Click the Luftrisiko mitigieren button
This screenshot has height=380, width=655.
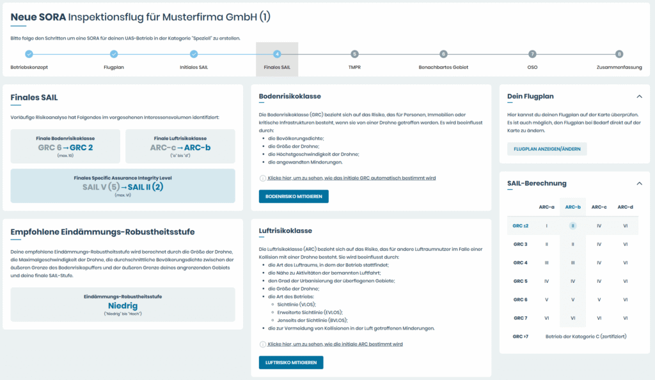click(x=291, y=363)
